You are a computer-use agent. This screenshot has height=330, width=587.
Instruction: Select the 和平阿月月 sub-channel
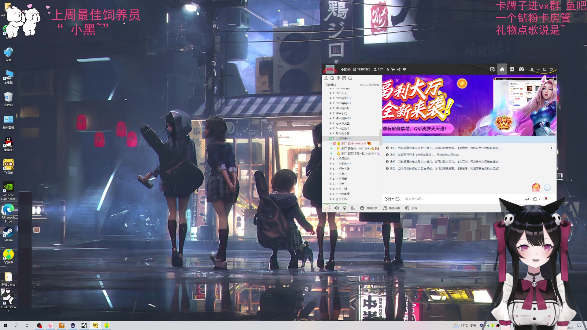(x=342, y=108)
